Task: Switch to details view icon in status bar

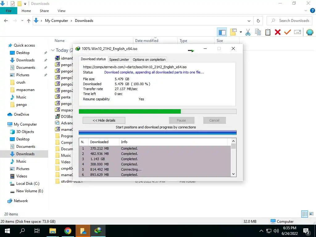Action: pos(305,214)
